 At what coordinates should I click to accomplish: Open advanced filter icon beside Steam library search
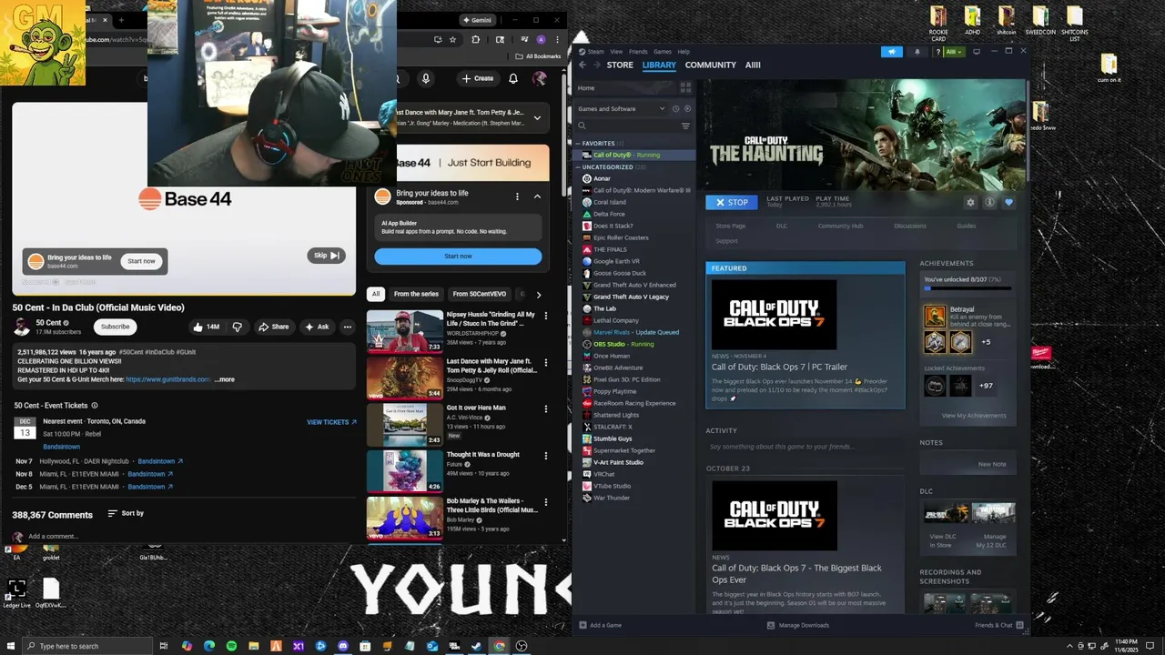[x=685, y=126]
